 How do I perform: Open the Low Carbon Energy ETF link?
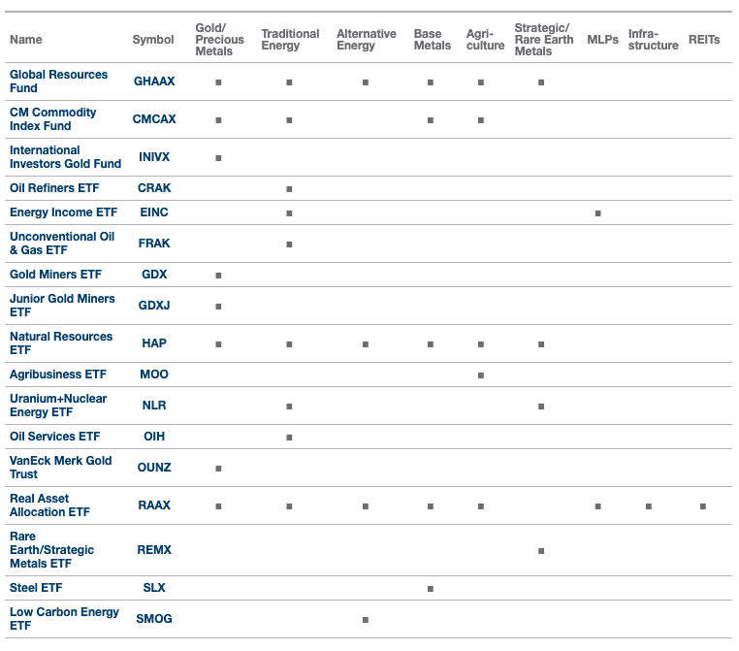click(65, 619)
